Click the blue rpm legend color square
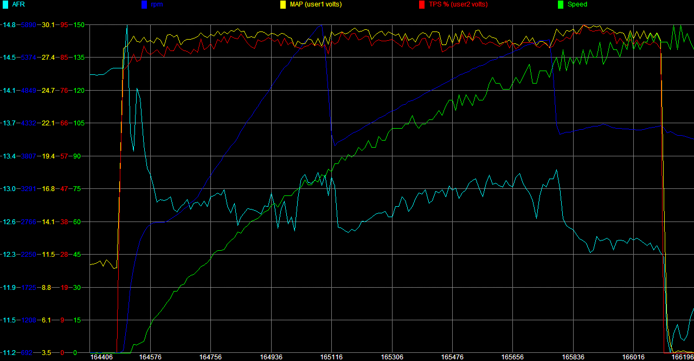This screenshot has height=361, width=694. click(x=144, y=5)
